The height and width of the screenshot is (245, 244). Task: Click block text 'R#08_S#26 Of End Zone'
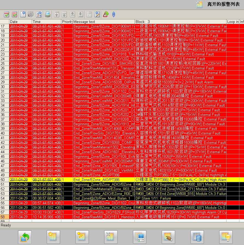point(181,194)
